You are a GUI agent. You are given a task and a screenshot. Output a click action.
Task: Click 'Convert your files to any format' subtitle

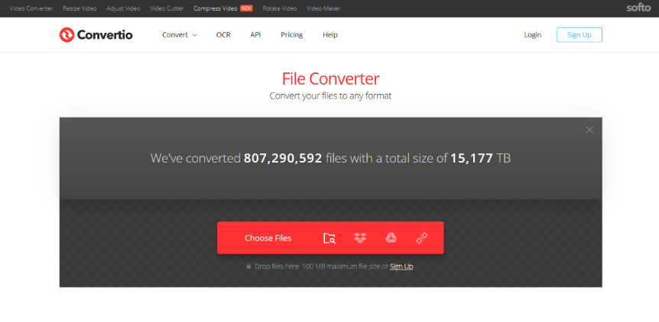pyautogui.click(x=330, y=96)
